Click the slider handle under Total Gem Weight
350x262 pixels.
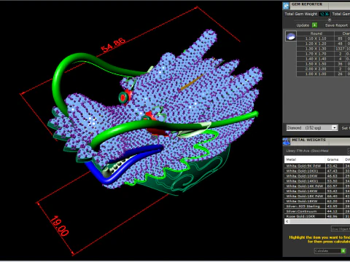[x=330, y=20]
